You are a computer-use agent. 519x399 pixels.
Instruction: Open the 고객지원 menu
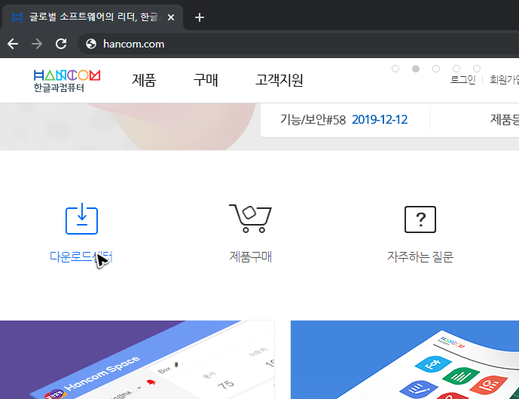coord(279,80)
